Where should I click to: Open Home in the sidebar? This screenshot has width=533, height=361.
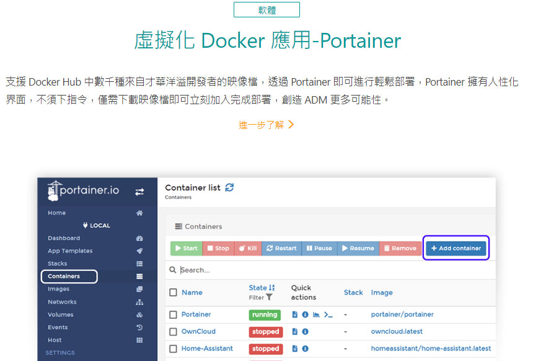[x=57, y=213]
